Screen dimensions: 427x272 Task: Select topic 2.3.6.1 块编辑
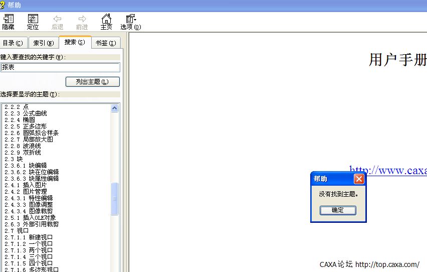(x=26, y=166)
